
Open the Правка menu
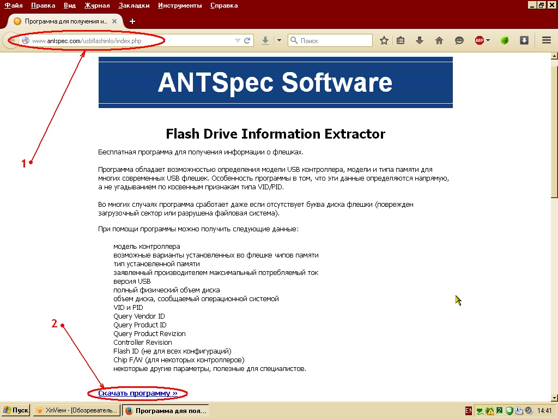(43, 5)
